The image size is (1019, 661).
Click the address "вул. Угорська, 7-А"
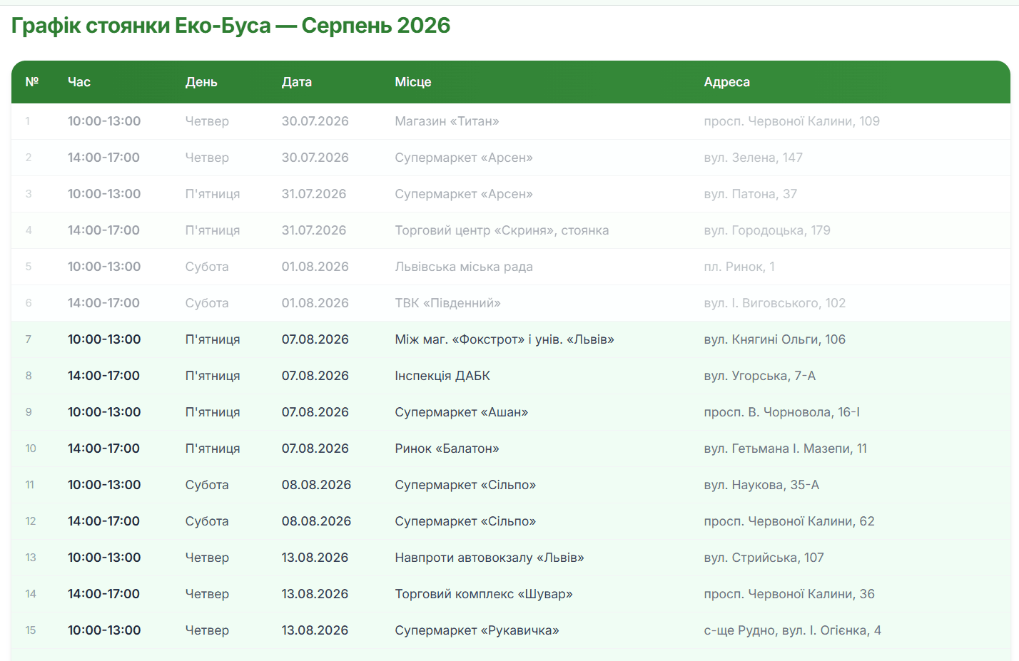point(760,376)
